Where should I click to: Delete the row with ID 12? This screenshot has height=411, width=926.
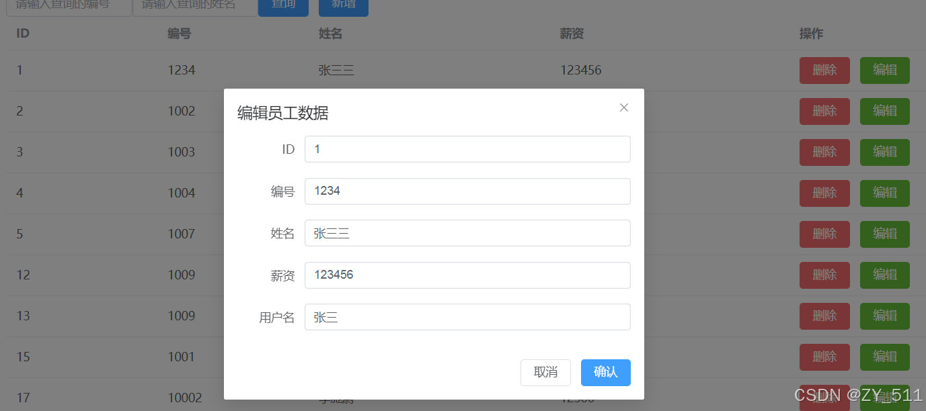[x=824, y=275]
